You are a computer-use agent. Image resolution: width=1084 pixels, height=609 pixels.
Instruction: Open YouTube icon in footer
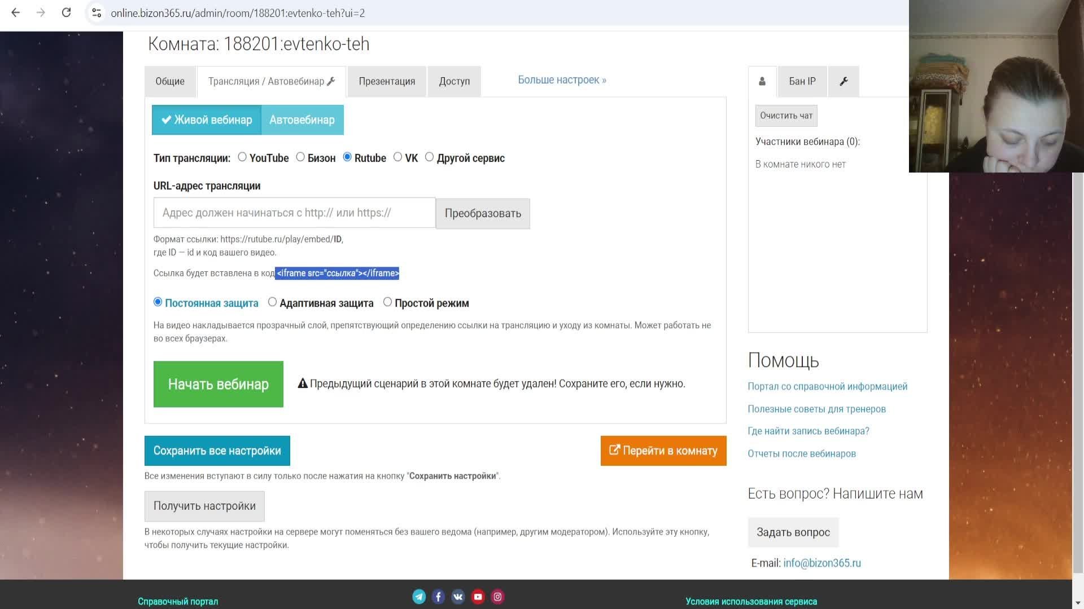pos(478,597)
